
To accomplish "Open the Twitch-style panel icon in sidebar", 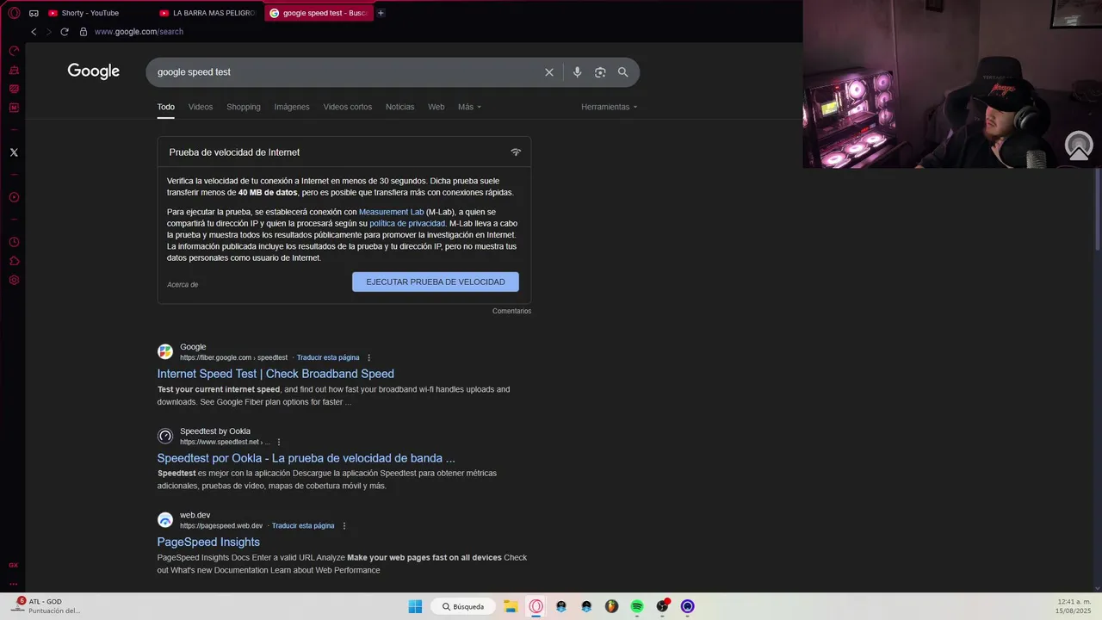I will point(14,89).
